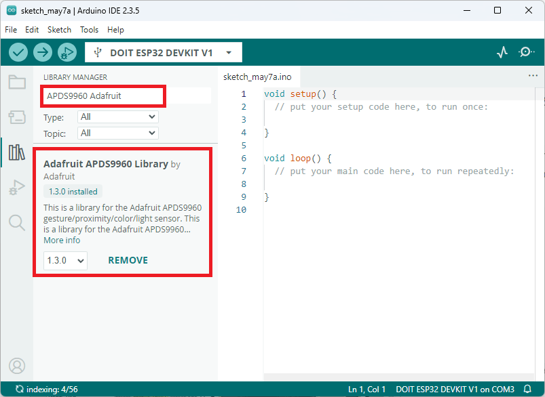
Task: Open the Type filter dropdown
Action: pyautogui.click(x=117, y=117)
